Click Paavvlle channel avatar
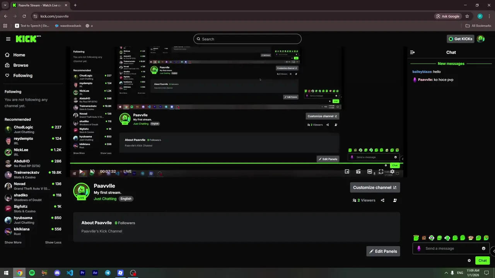The image size is (495, 278). click(x=81, y=191)
